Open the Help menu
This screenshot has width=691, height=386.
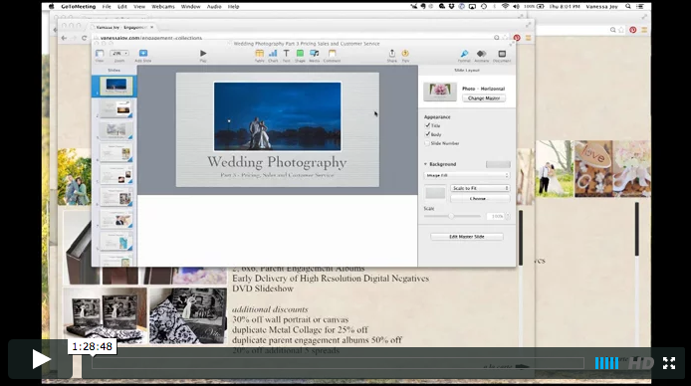(234, 7)
